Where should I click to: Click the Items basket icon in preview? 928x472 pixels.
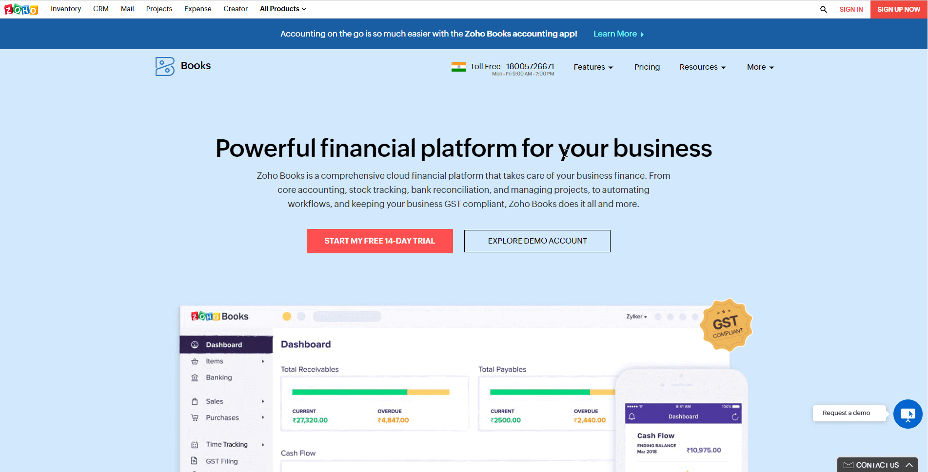(195, 361)
